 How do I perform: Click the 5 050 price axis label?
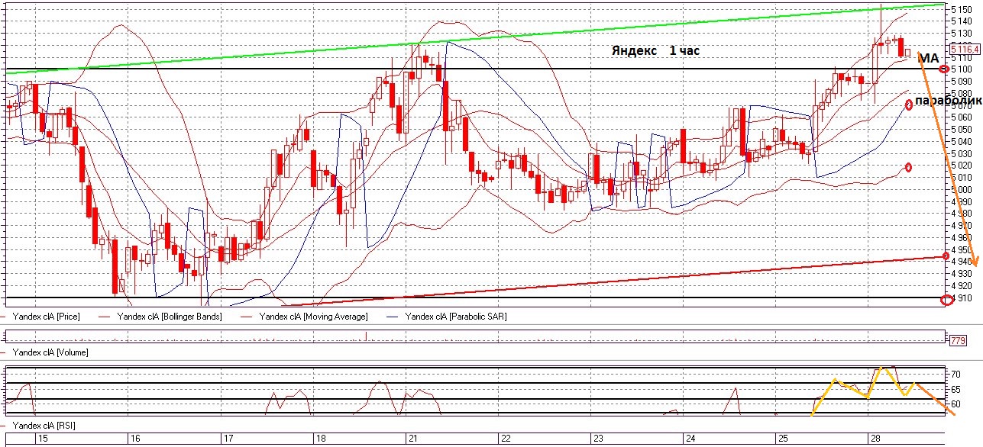click(x=961, y=130)
